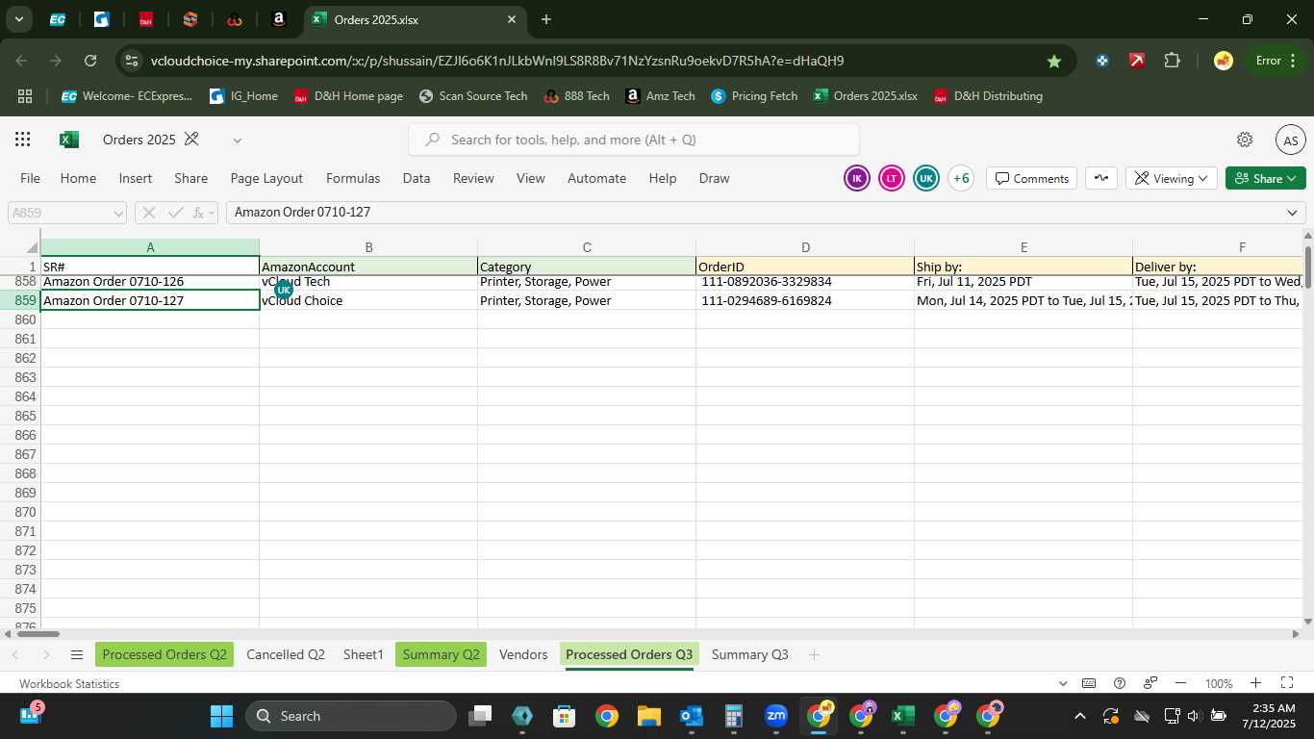Open Zoom from the taskbar

(x=776, y=716)
